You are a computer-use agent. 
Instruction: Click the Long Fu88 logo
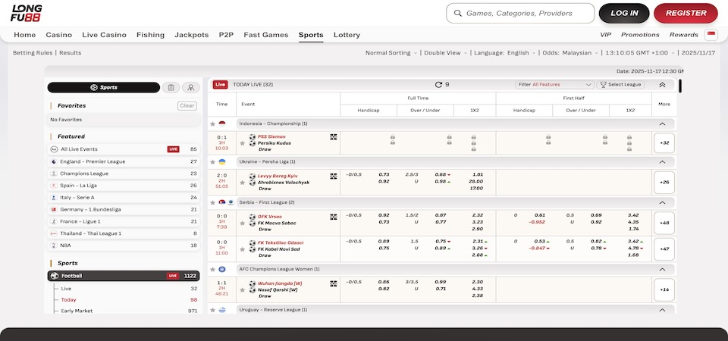coord(27,13)
